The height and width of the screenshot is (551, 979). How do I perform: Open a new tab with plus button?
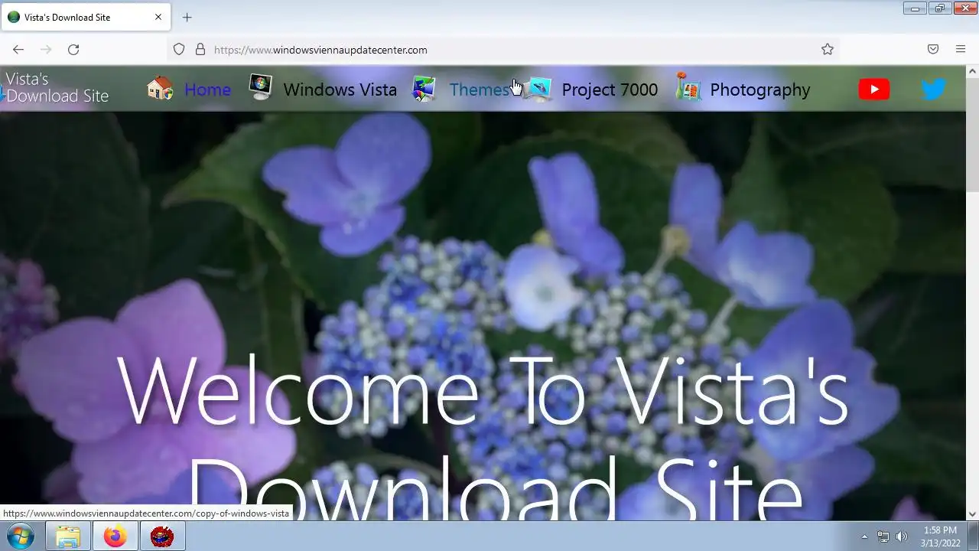click(187, 17)
